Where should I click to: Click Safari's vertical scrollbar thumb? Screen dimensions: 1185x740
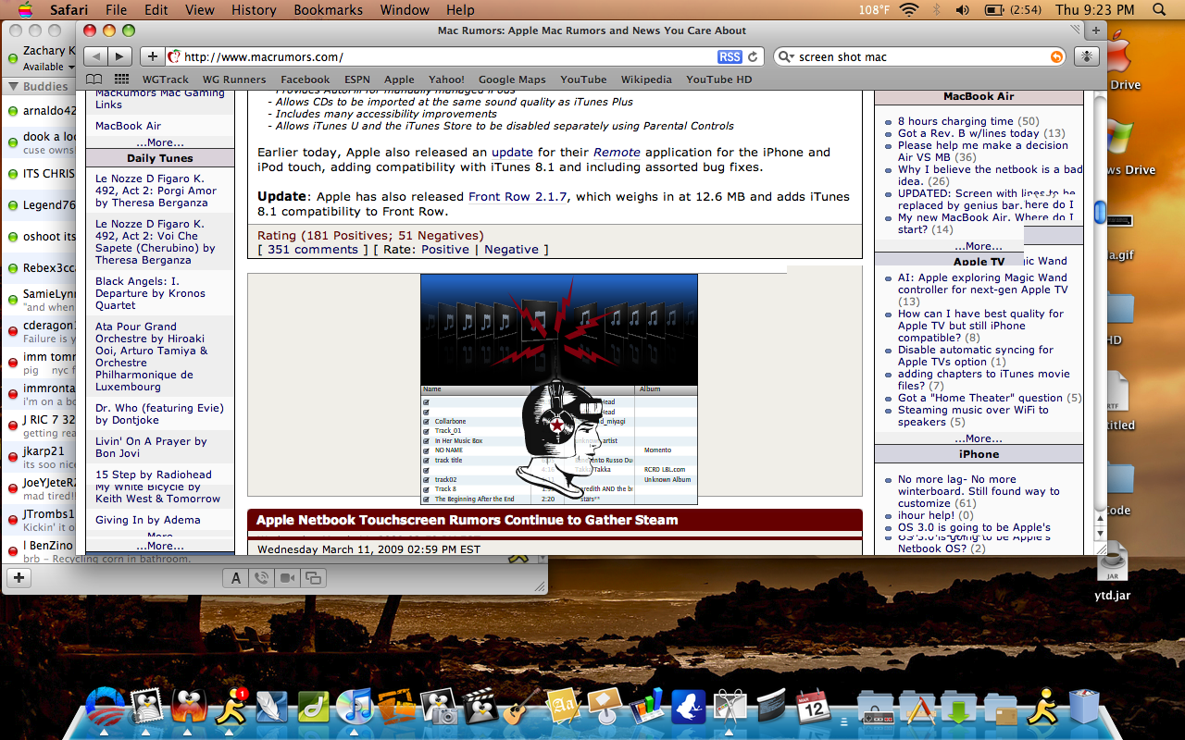(1100, 212)
